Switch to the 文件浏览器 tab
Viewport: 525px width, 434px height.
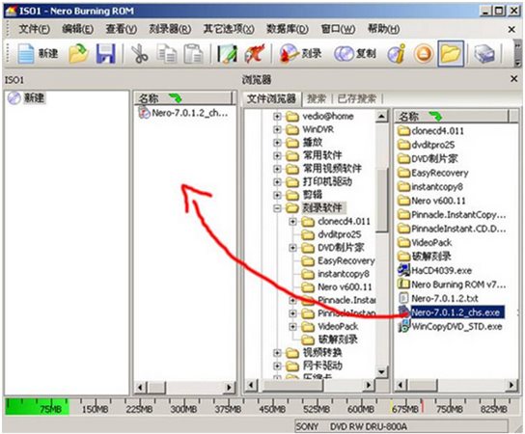[x=271, y=98]
